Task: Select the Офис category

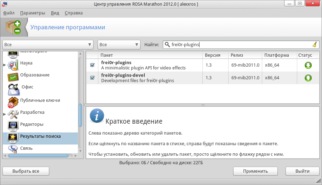Action: pyautogui.click(x=27, y=87)
